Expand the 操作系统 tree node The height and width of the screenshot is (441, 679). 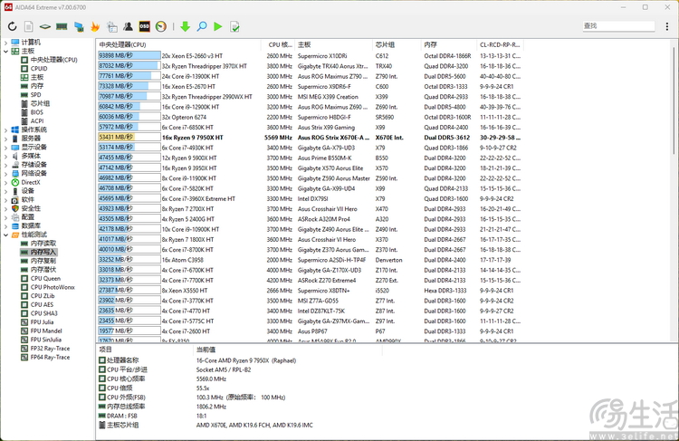[5, 129]
